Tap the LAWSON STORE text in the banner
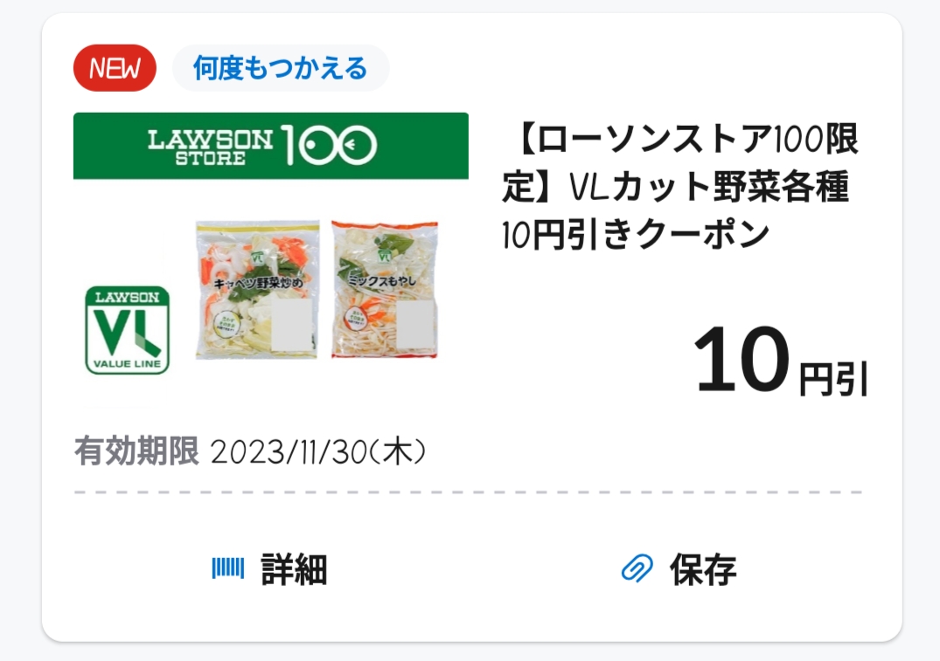This screenshot has width=940, height=661. 210,146
